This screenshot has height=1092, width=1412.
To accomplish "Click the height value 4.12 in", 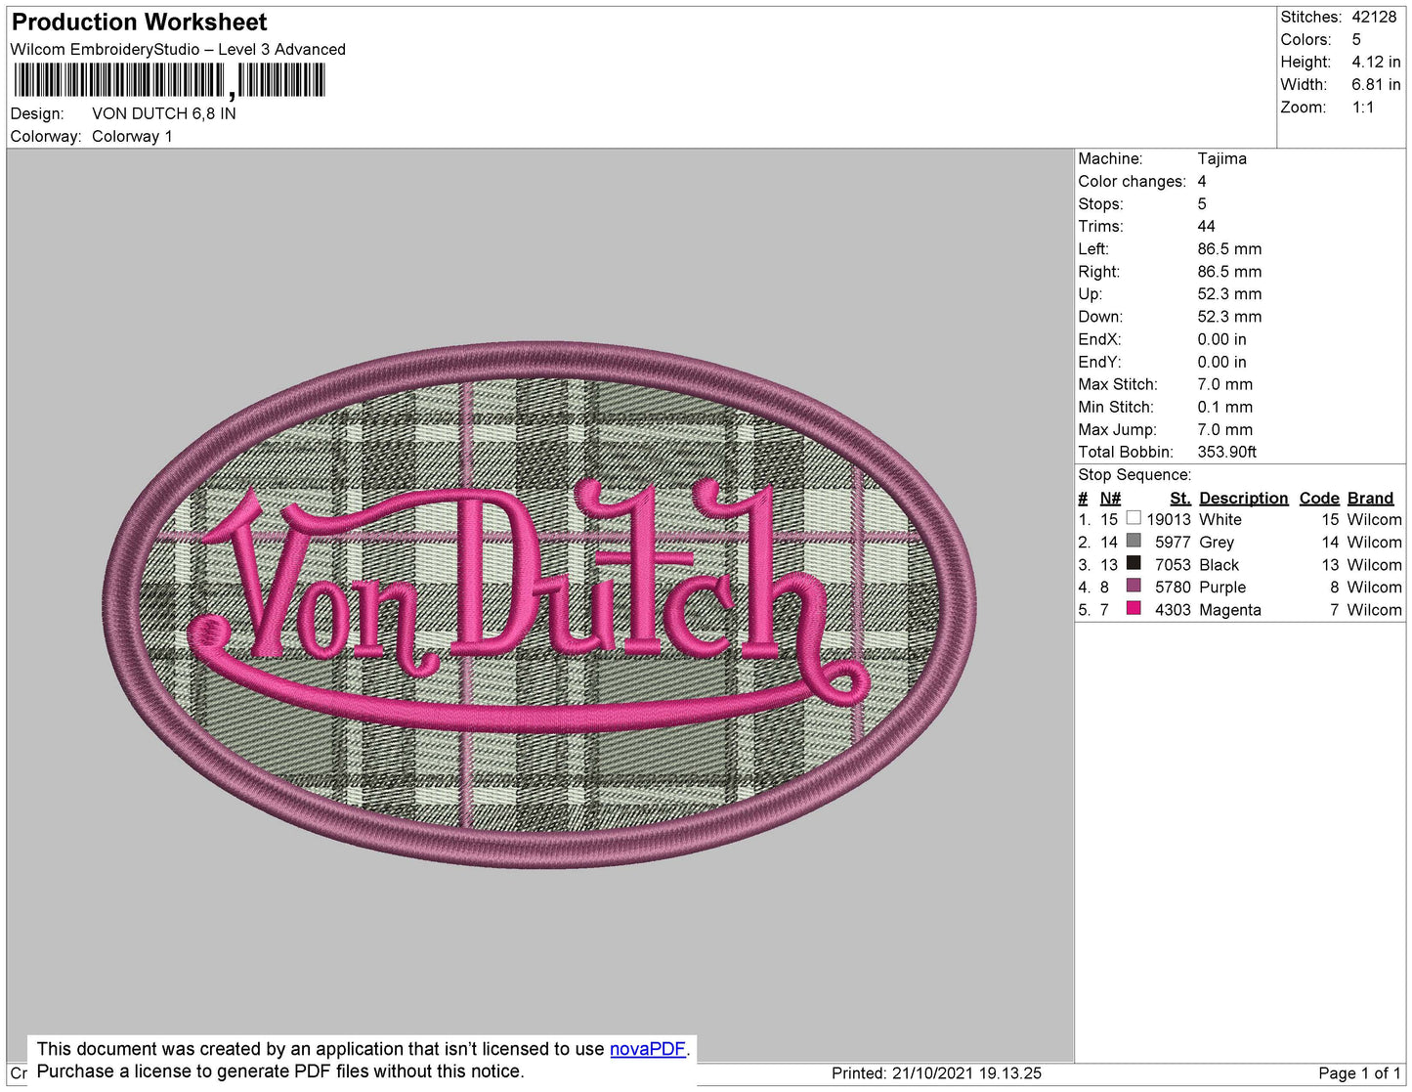I will 1376,62.
